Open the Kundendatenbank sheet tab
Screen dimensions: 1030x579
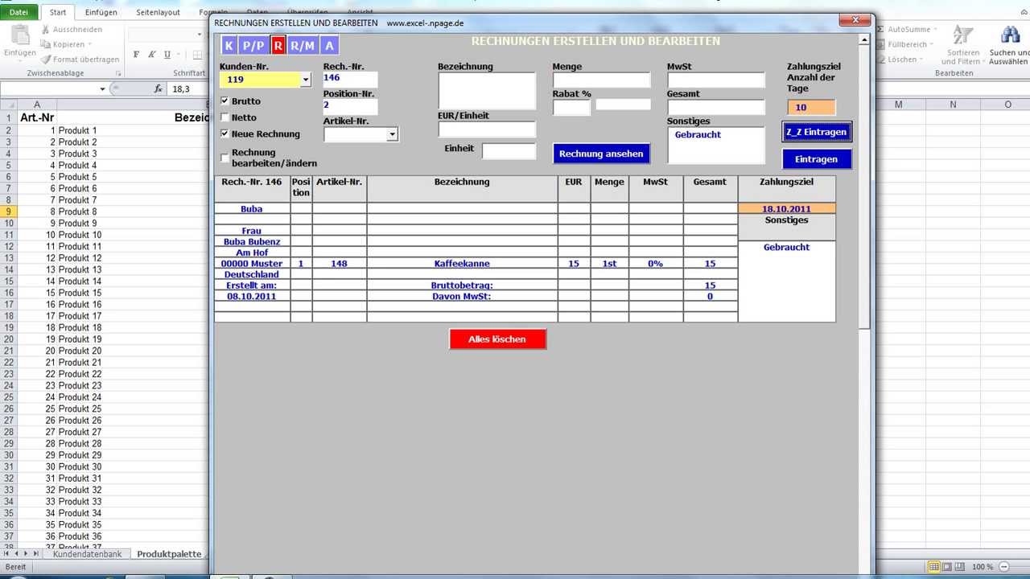(87, 554)
